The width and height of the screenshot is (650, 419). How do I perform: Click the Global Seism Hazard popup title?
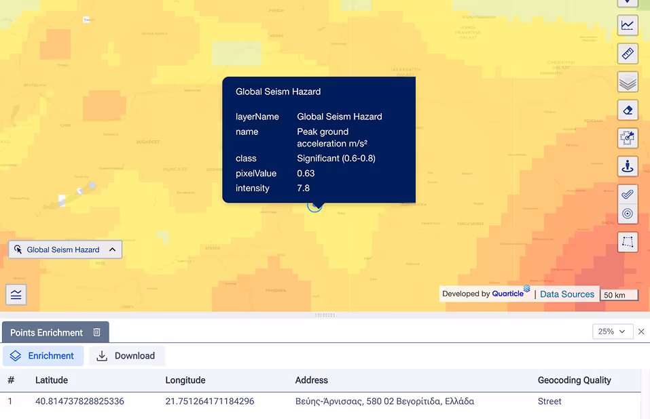click(x=278, y=92)
